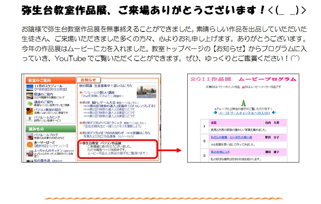Click the 開講のご案内 thumbnail icon

point(30,96)
